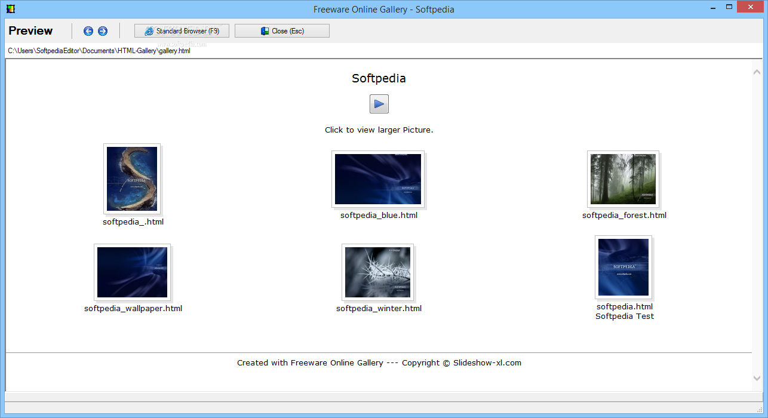Click the application icon in the title bar
The height and width of the screenshot is (418, 768).
11,9
